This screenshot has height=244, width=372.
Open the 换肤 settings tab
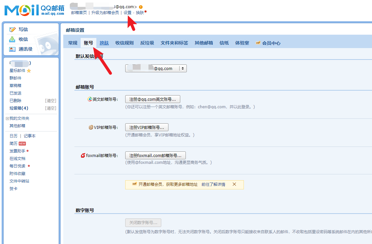pos(104,43)
